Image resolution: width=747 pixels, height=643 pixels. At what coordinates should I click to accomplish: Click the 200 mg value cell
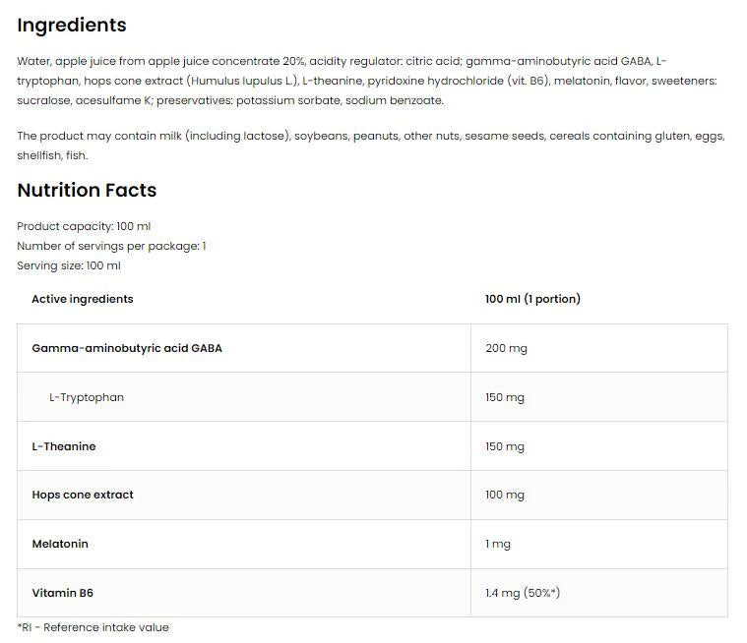(505, 348)
